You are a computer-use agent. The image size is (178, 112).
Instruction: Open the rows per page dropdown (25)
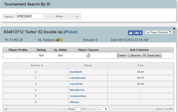click(103, 109)
